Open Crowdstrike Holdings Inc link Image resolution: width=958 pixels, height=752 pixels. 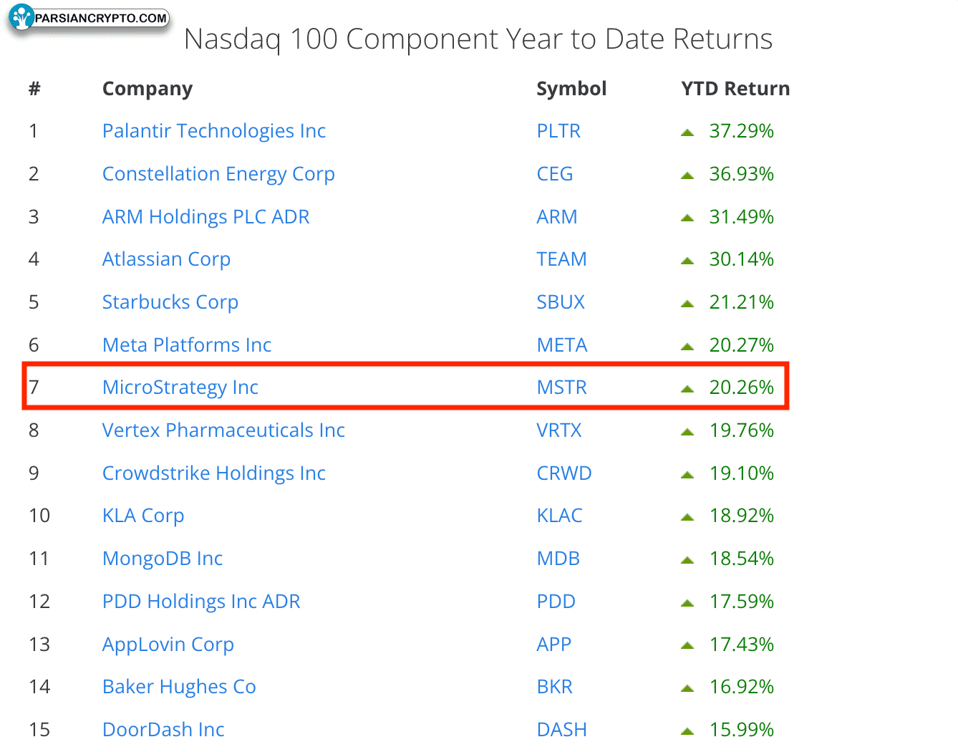[x=214, y=473]
